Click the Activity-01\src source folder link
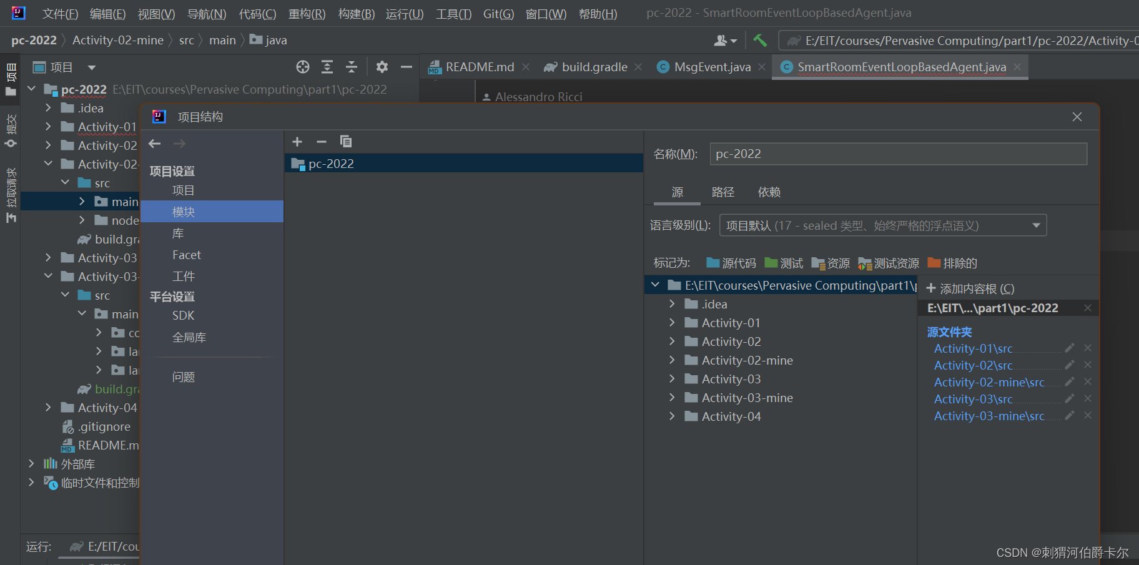 (x=973, y=348)
